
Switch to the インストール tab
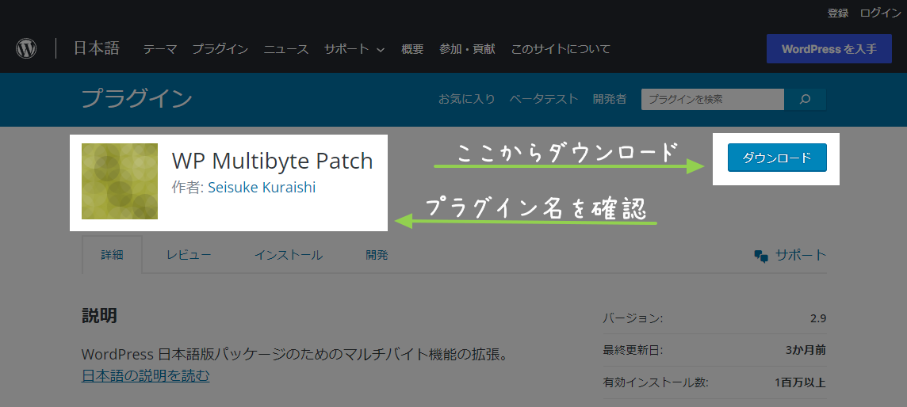tap(289, 255)
